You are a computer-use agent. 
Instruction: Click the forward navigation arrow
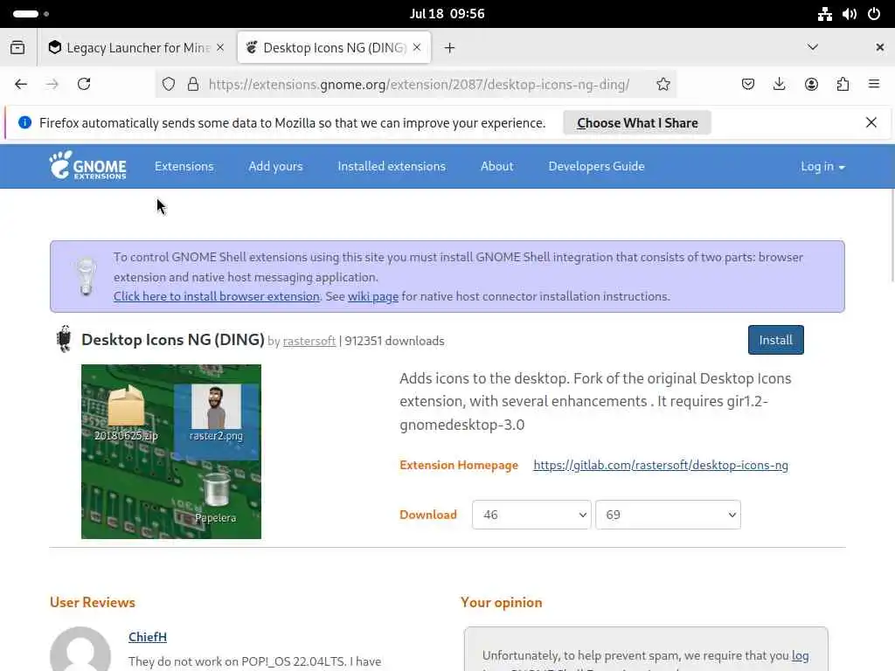52,84
